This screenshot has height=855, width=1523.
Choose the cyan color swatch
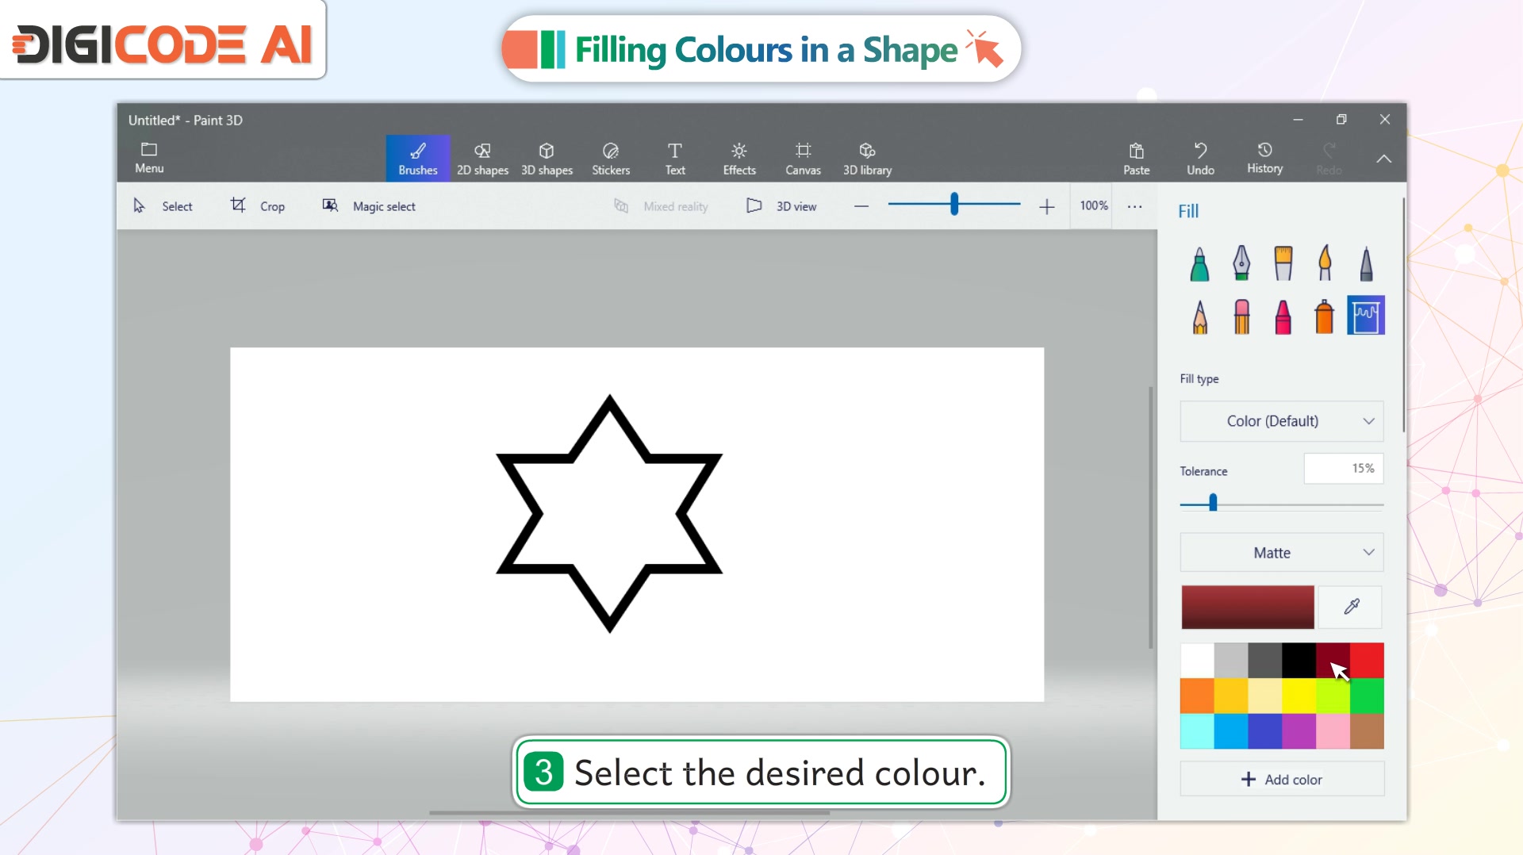(1197, 731)
